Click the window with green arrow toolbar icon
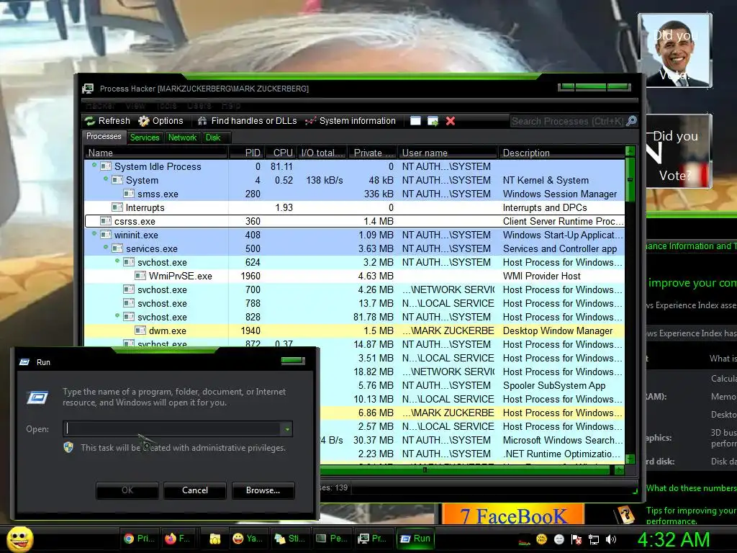Screen dimensions: 737x553 [x=433, y=121]
